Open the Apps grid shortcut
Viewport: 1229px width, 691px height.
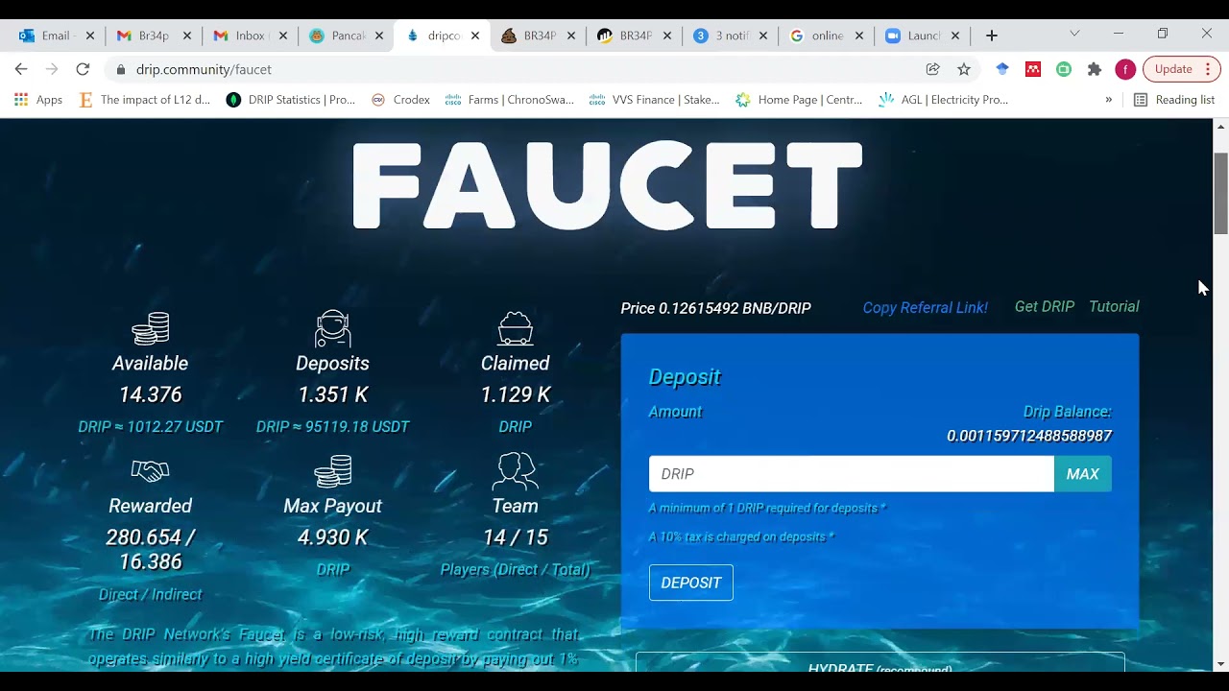point(38,100)
